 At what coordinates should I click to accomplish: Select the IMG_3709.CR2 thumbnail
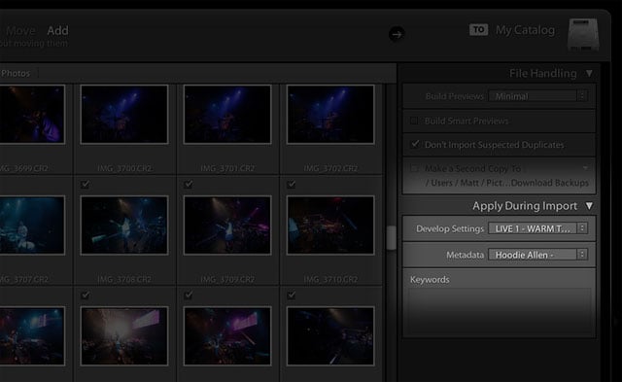tap(227, 225)
